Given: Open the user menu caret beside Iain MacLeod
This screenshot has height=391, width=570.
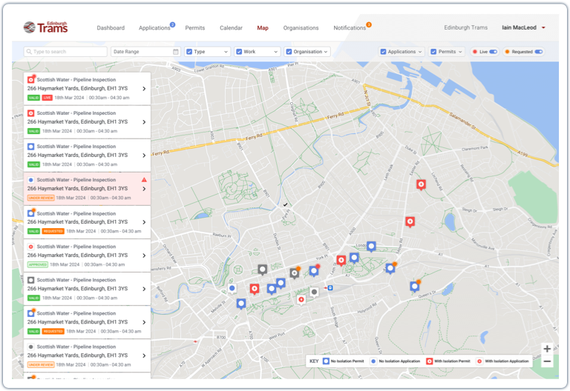Looking at the screenshot, I should [x=543, y=27].
